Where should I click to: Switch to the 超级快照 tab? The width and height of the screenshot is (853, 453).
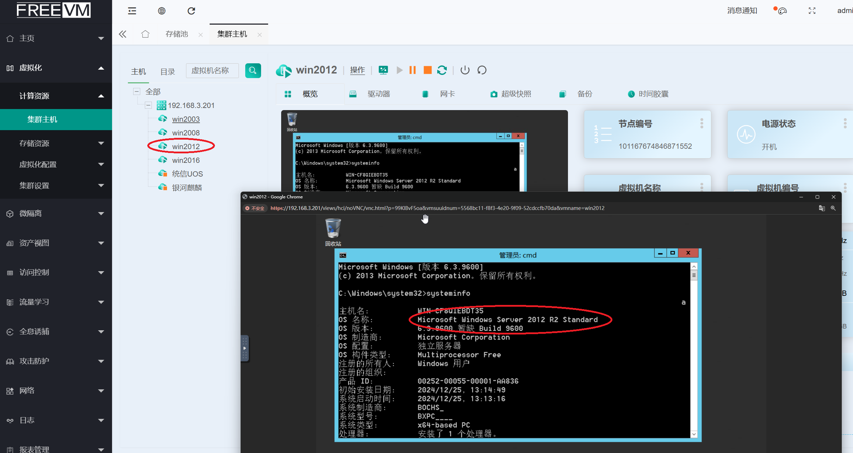[516, 94]
